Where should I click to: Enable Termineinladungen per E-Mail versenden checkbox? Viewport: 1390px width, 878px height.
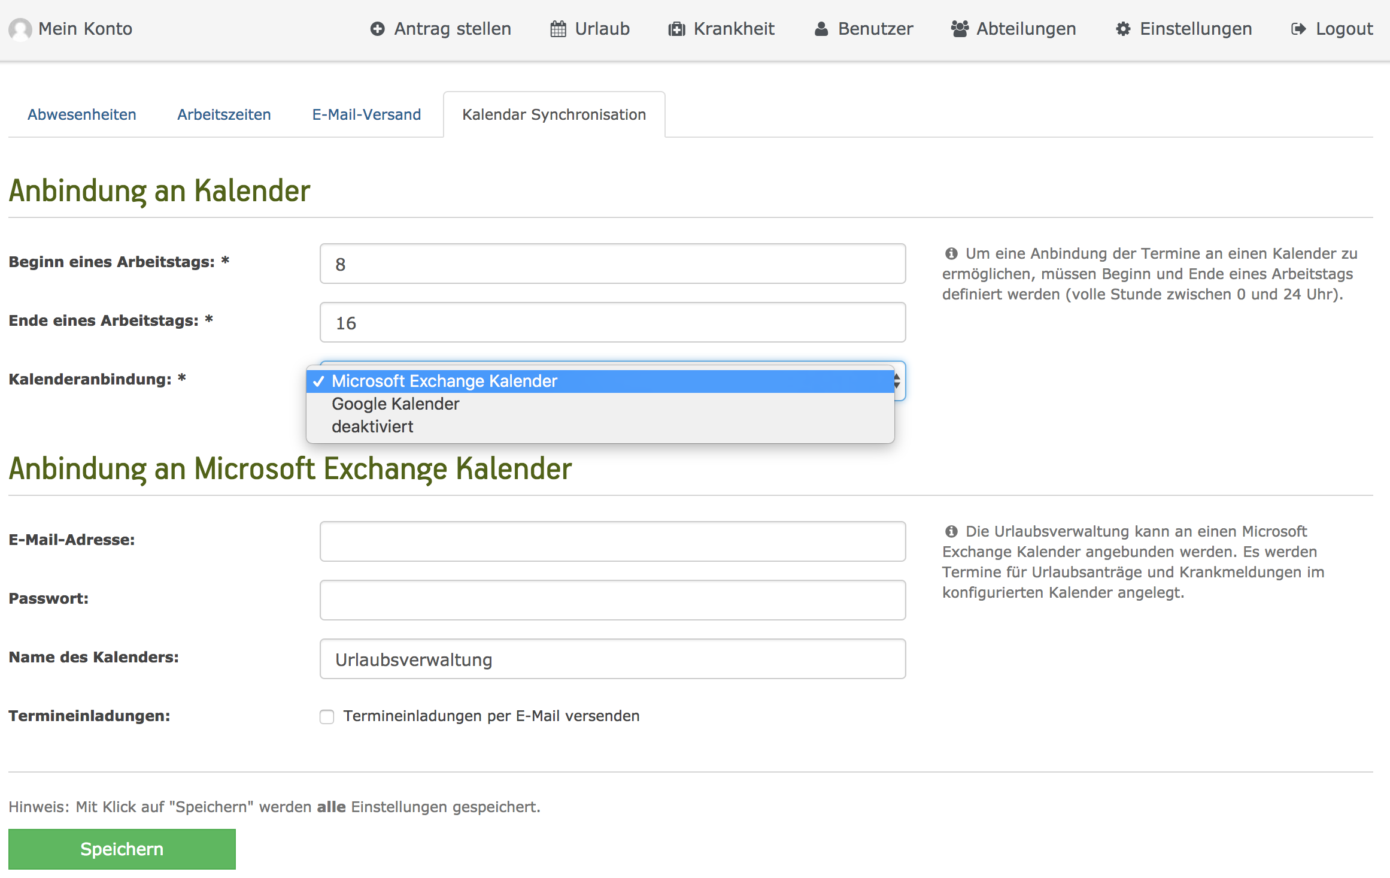click(327, 716)
